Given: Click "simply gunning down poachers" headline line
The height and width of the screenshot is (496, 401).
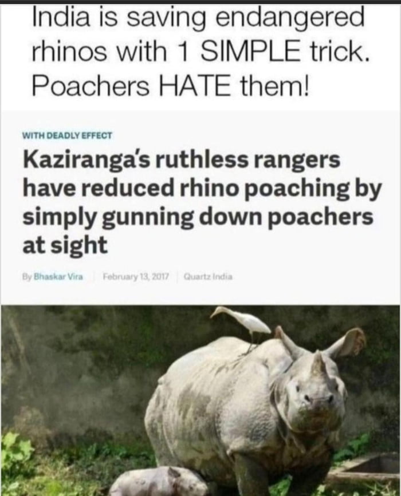Looking at the screenshot, I should (x=198, y=217).
